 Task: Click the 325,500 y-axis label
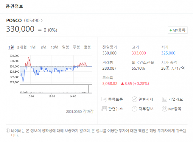[x=14, y=82]
